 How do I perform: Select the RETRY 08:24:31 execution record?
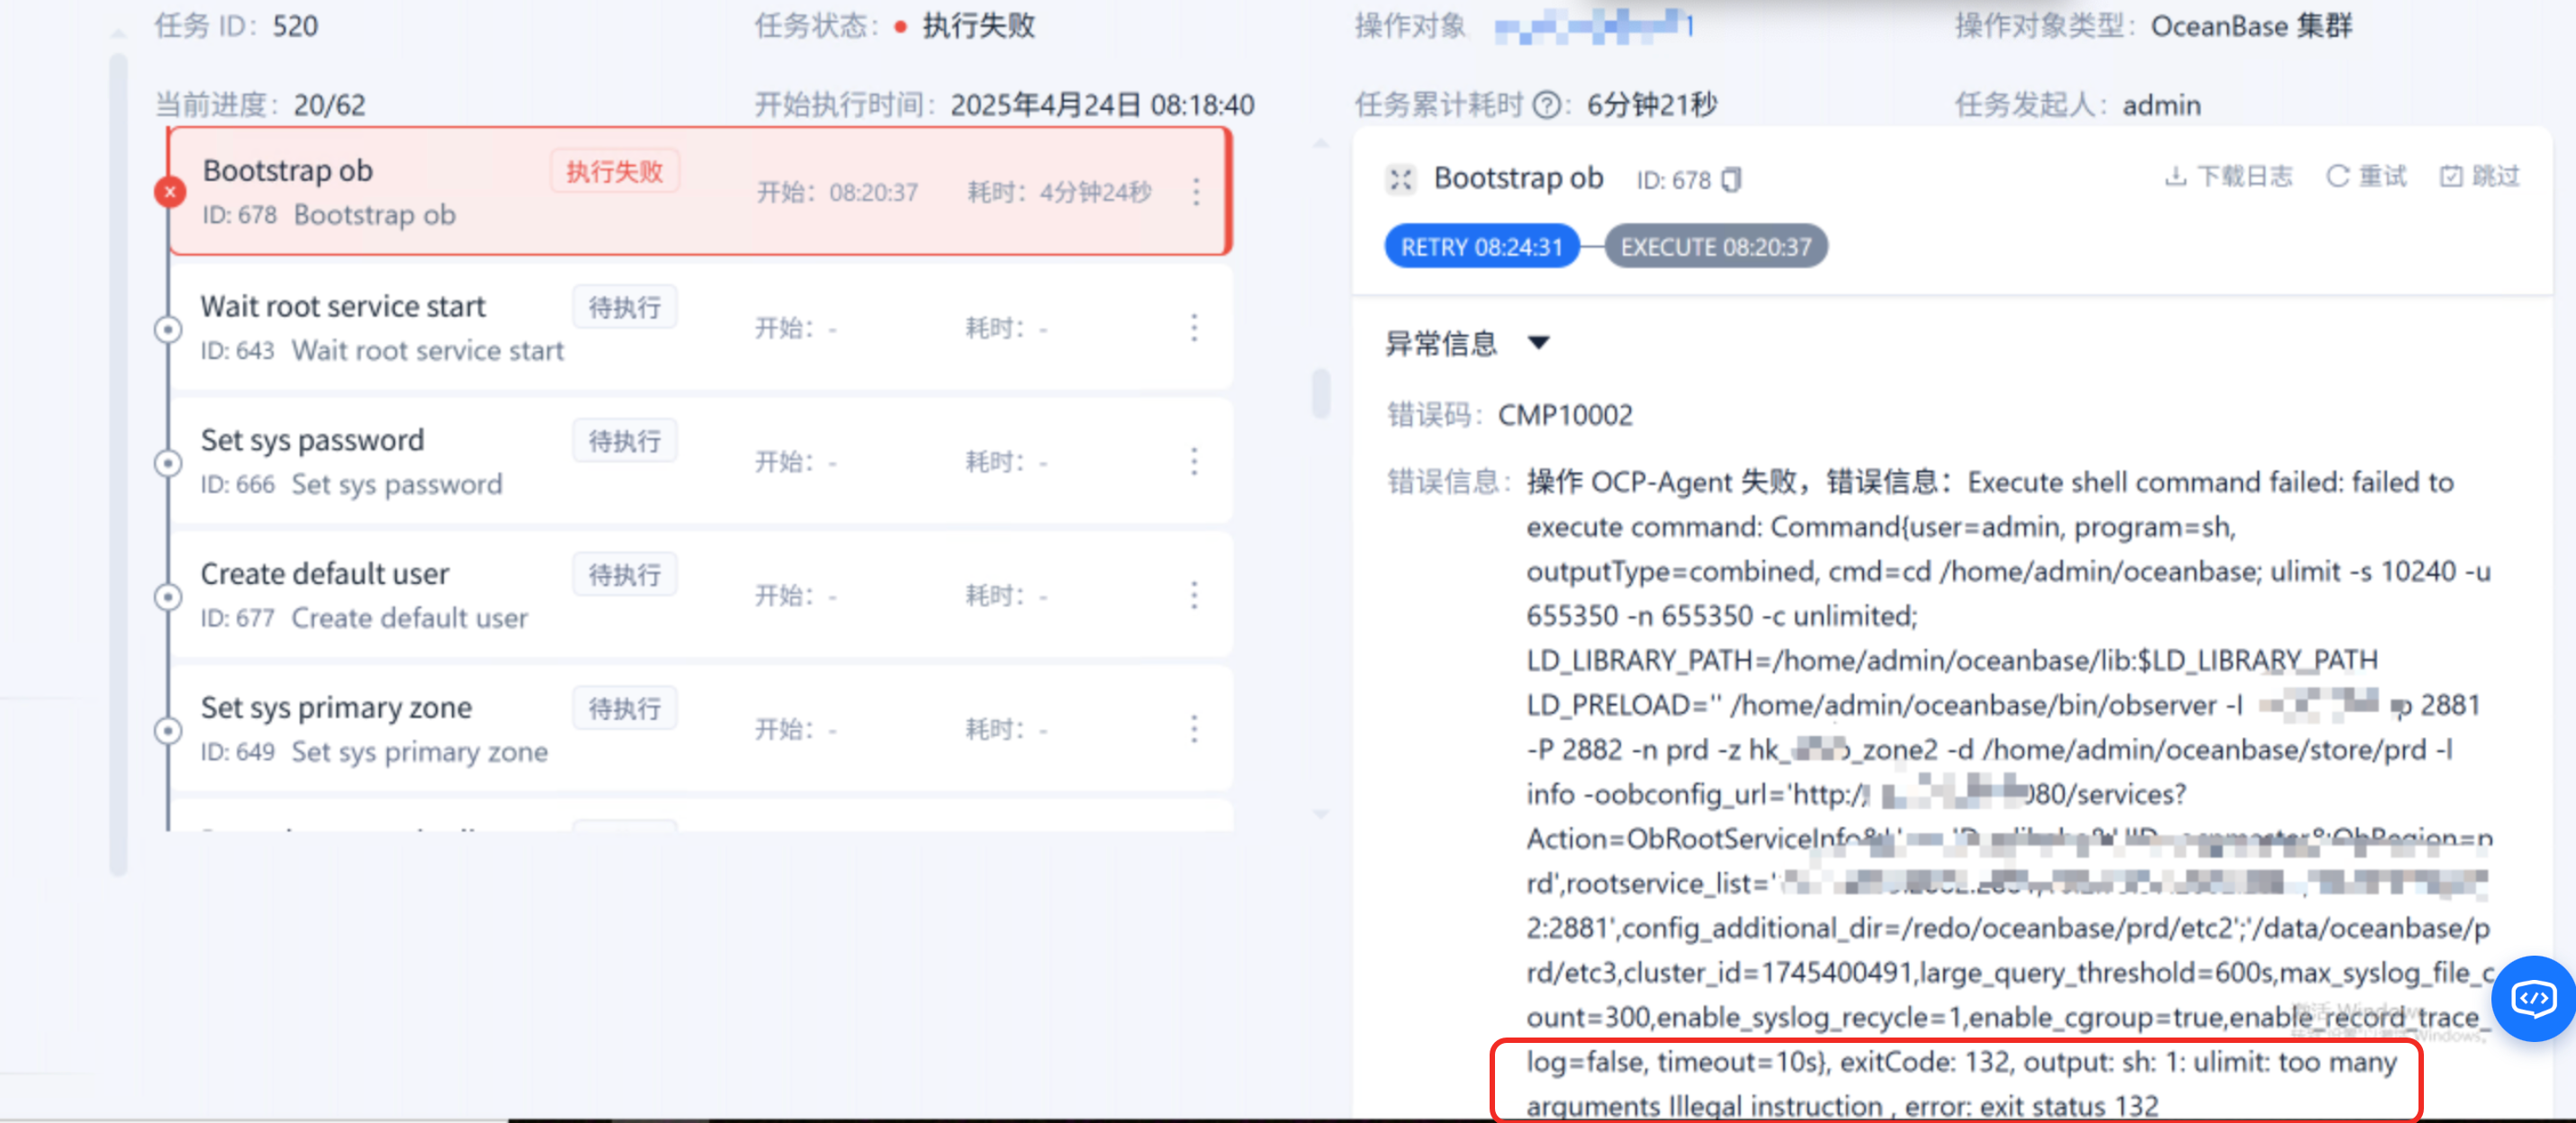(1481, 246)
